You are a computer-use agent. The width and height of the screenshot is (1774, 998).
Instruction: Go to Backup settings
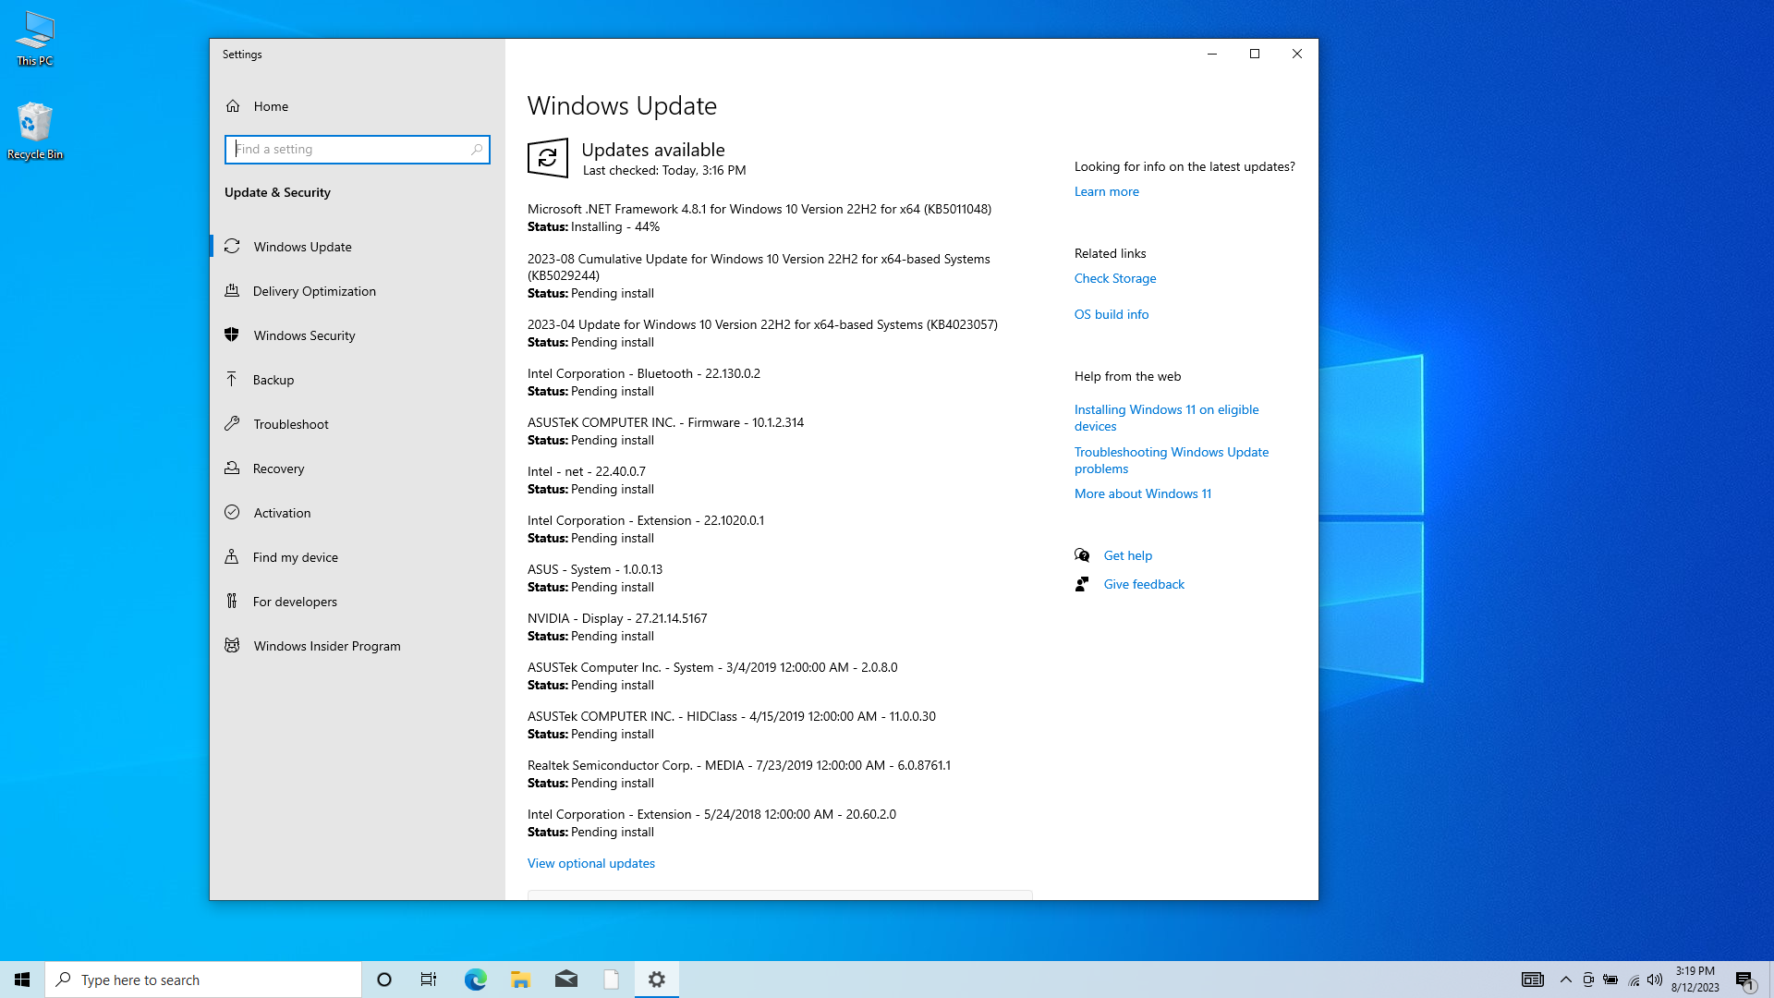[x=273, y=380]
